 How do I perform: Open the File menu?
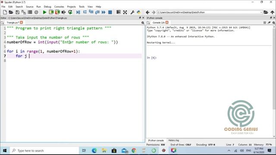pos(3,7)
